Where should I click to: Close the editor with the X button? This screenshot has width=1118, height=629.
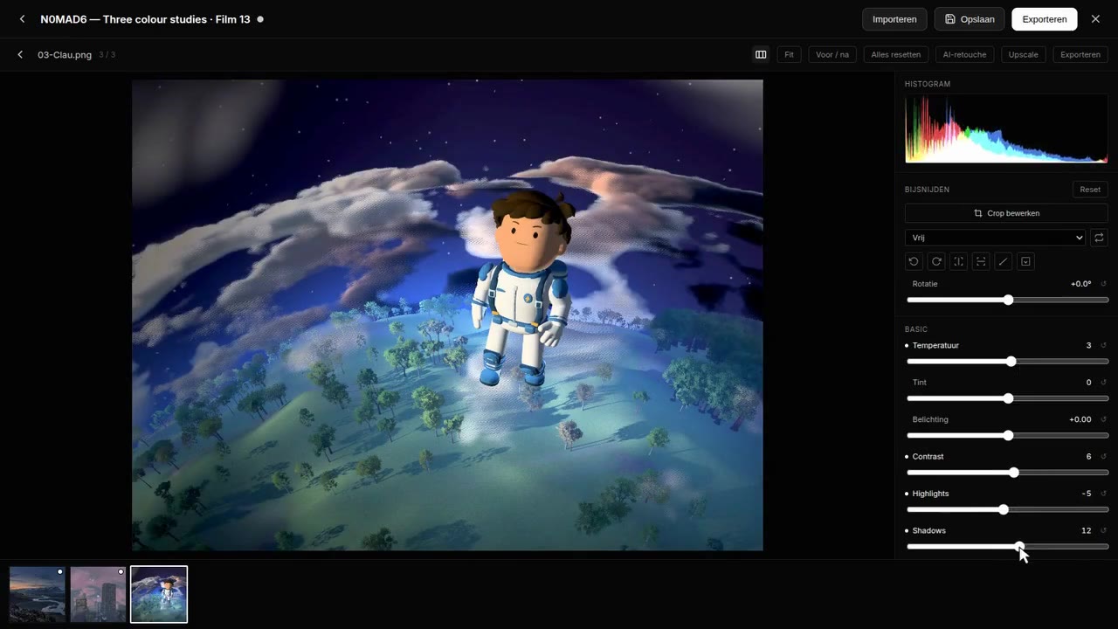click(x=1095, y=19)
